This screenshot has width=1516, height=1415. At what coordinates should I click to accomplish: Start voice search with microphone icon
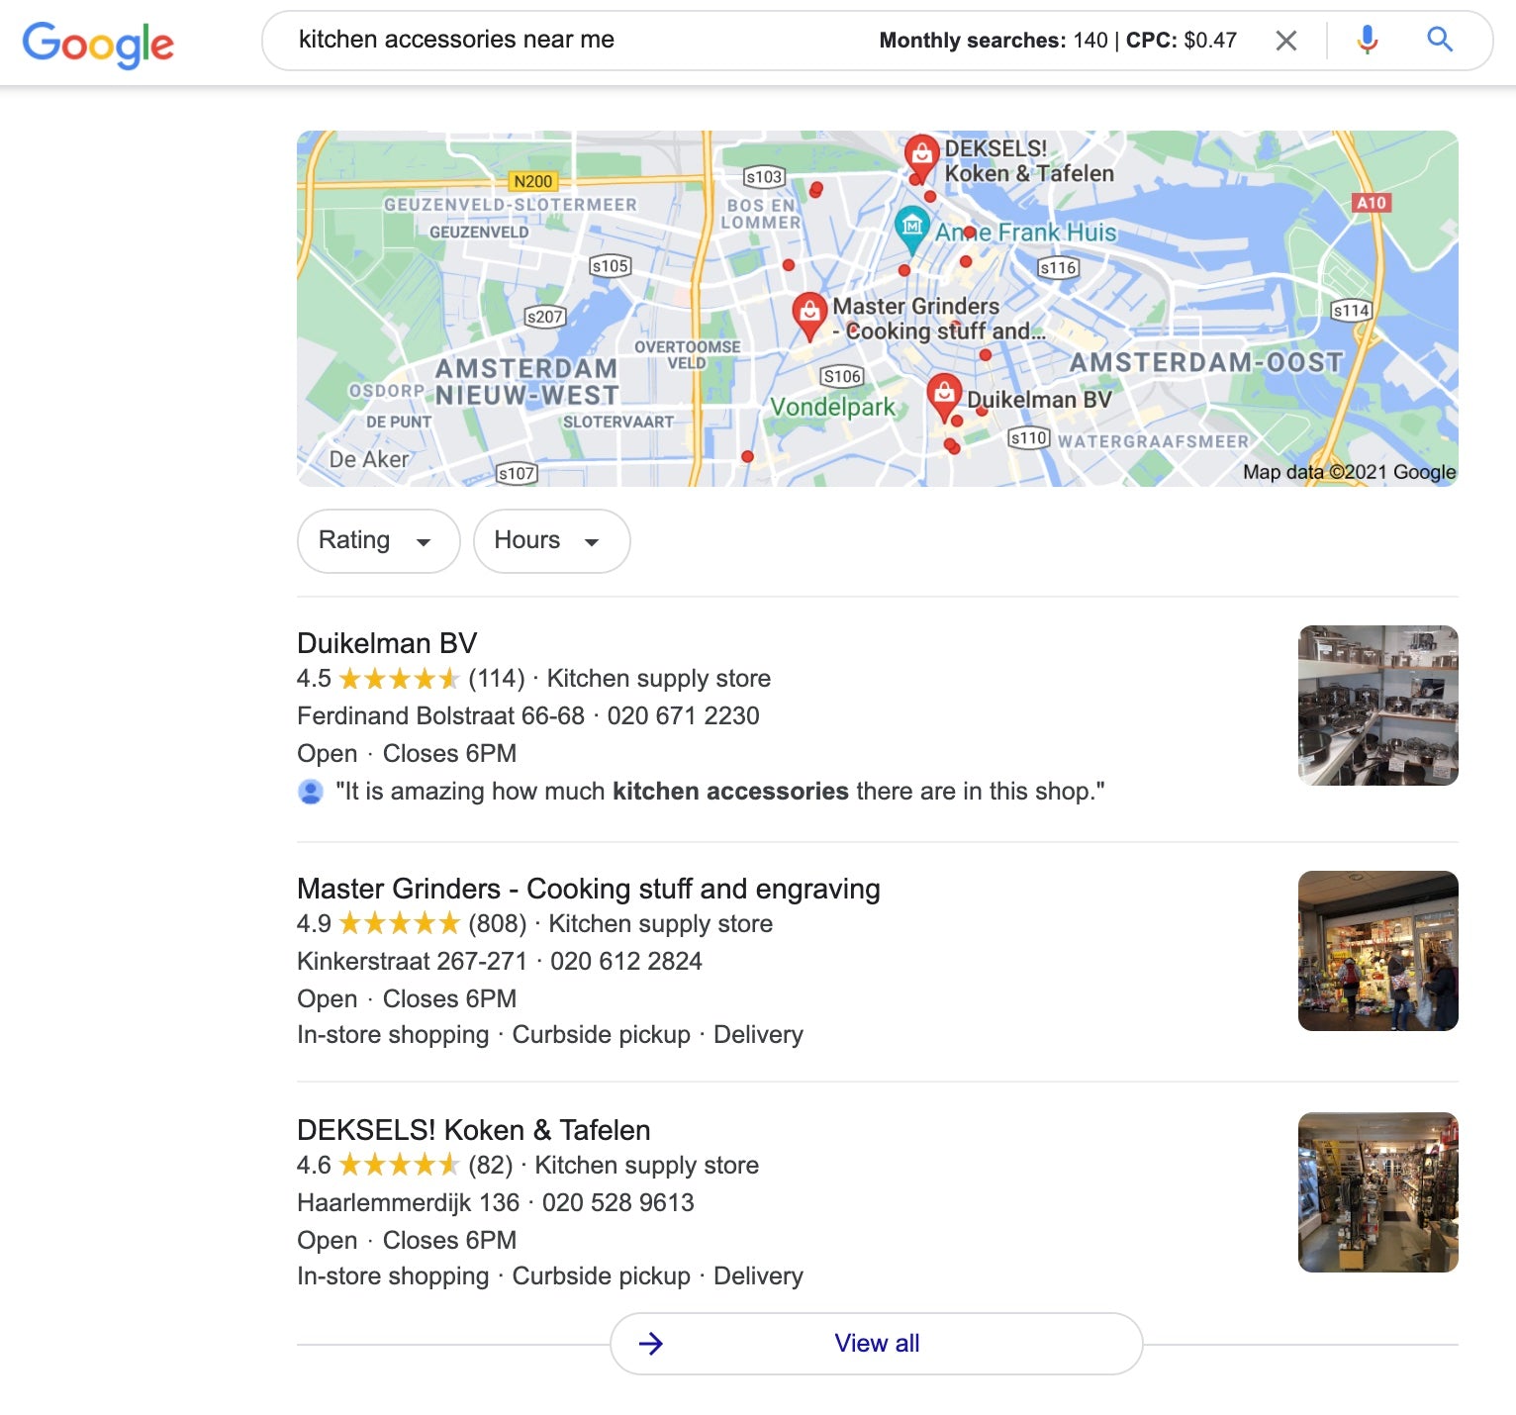click(1367, 41)
